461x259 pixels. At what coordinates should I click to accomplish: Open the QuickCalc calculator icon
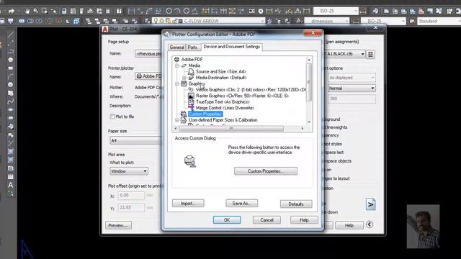pyautogui.click(x=108, y=12)
